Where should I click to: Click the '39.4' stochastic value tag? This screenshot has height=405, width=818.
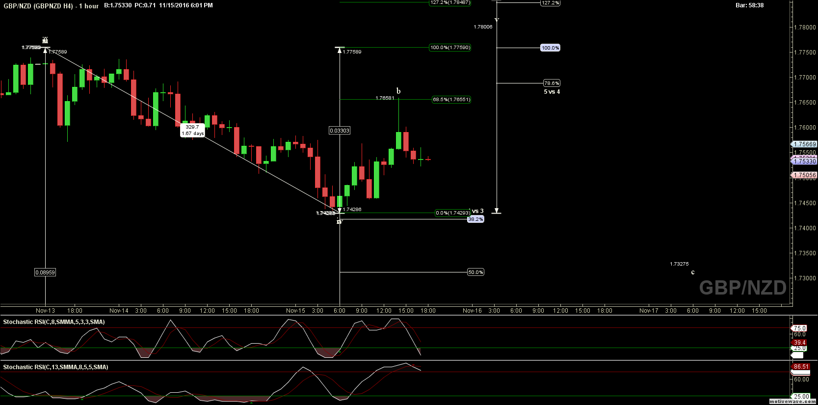[x=800, y=343]
